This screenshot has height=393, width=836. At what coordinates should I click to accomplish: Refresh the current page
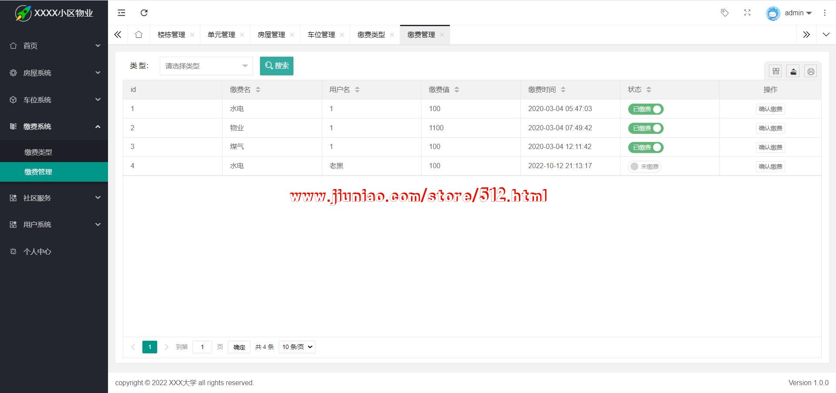click(x=144, y=13)
